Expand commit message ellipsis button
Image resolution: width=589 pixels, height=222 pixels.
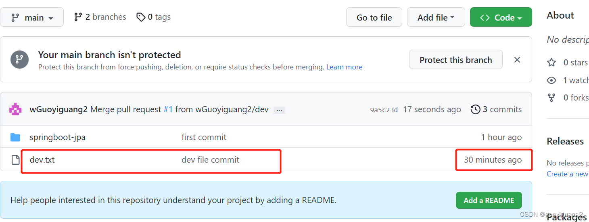pyautogui.click(x=279, y=110)
